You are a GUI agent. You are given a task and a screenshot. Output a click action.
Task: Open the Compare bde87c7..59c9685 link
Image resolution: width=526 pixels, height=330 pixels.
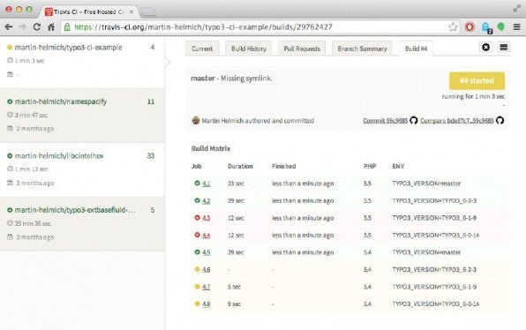click(x=457, y=120)
